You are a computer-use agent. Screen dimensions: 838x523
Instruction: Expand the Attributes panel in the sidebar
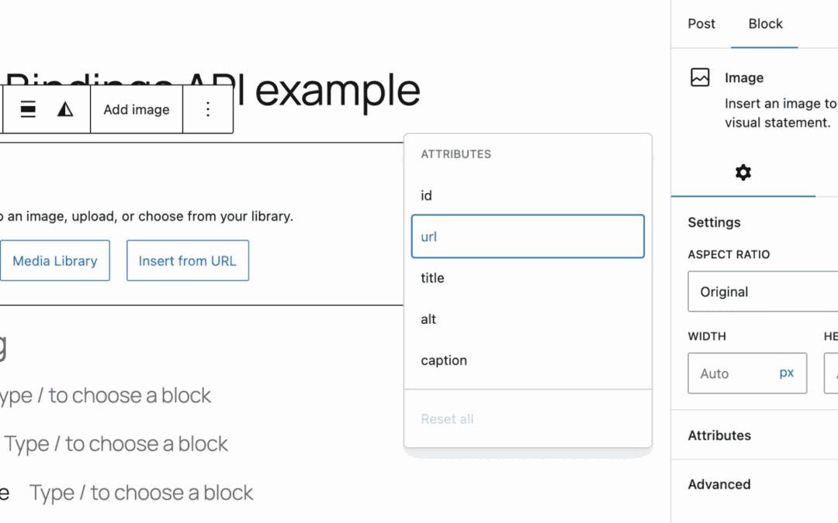pyautogui.click(x=719, y=435)
